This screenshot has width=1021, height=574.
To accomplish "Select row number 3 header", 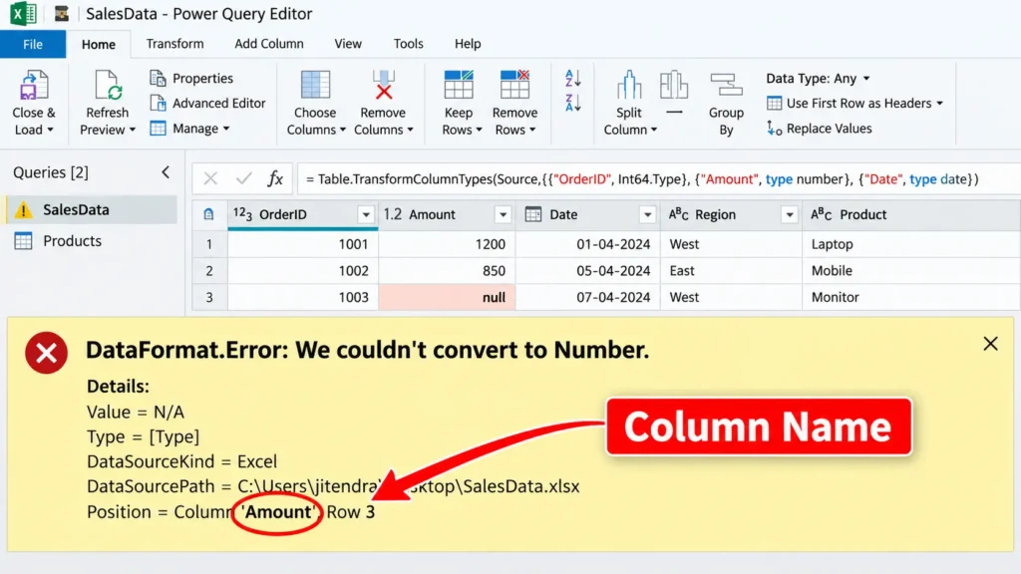I will pyautogui.click(x=209, y=297).
